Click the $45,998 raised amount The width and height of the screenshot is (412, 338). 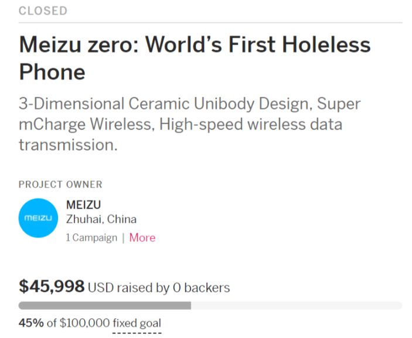pos(52,286)
